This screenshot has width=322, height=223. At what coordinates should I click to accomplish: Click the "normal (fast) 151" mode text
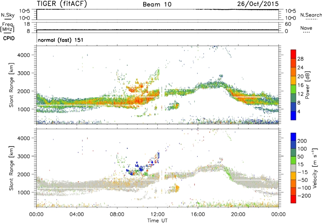(x=61, y=40)
